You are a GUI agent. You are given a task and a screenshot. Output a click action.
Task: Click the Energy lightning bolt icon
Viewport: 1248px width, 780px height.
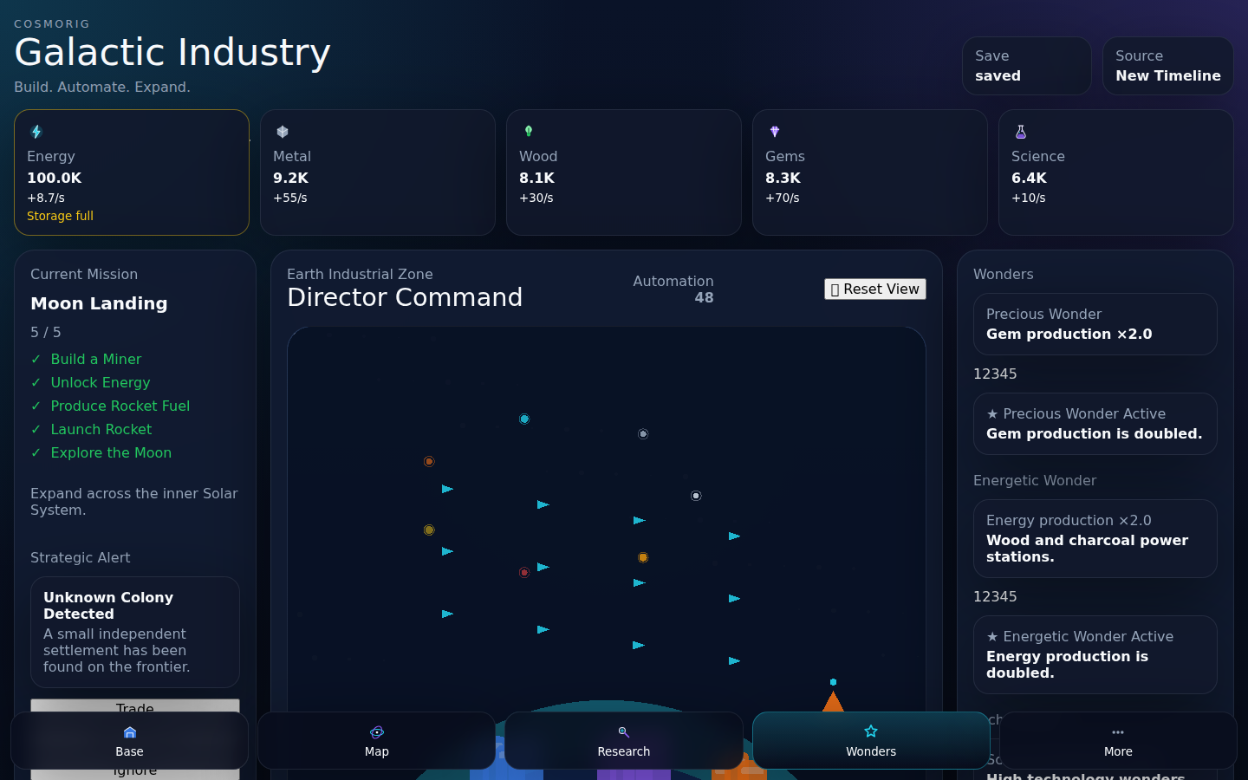(36, 132)
